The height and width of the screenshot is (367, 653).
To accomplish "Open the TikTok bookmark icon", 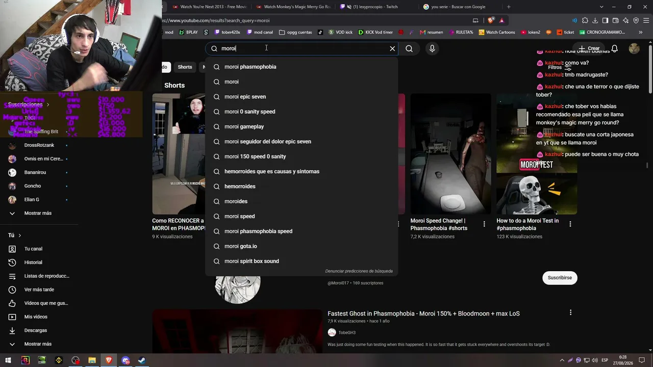I will [320, 32].
